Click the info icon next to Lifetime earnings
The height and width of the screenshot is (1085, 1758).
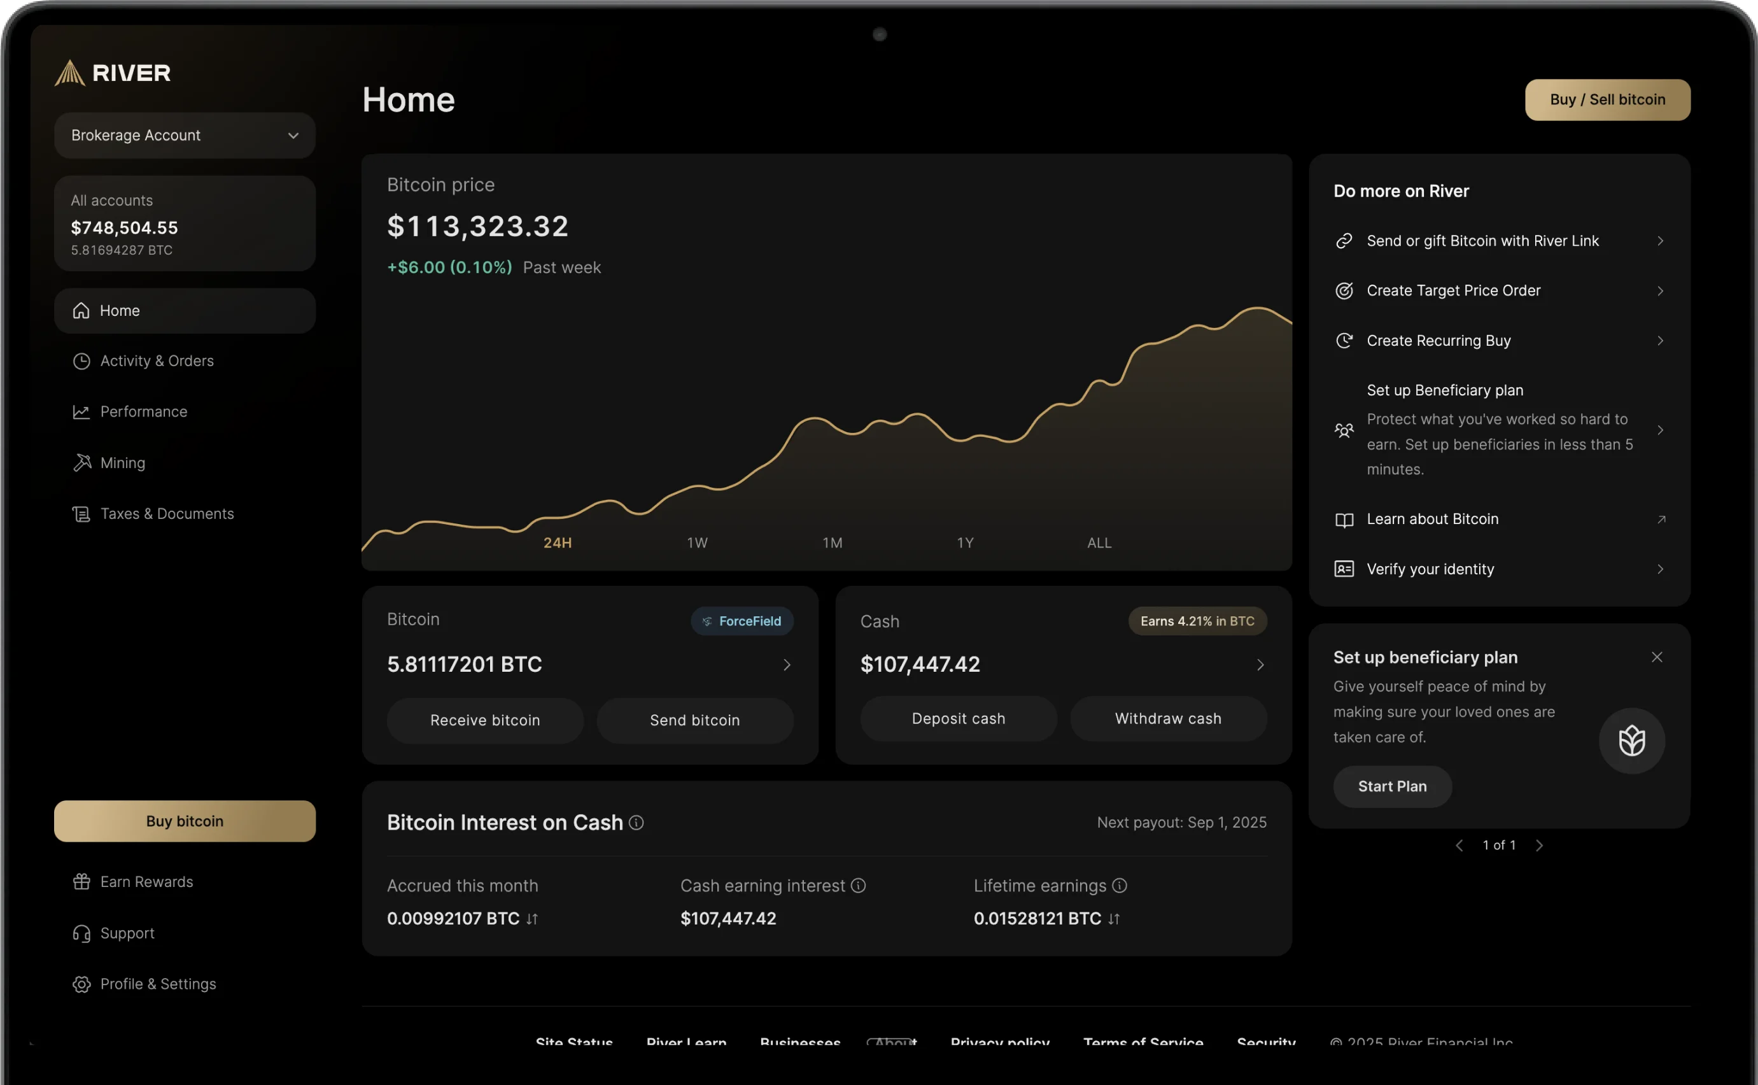click(1120, 886)
